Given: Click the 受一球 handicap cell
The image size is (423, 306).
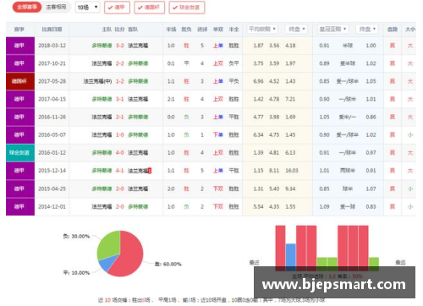Looking at the screenshot, I should click(x=348, y=206).
